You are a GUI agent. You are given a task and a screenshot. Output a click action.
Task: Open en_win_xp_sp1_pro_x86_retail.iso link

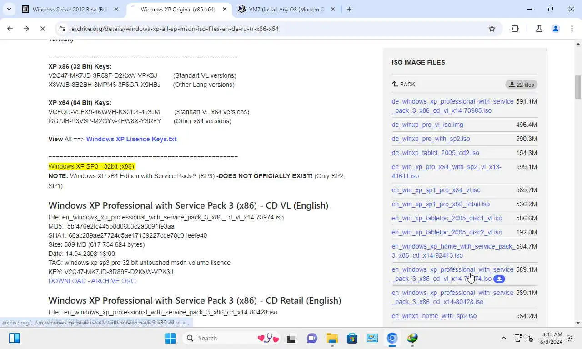click(x=441, y=204)
